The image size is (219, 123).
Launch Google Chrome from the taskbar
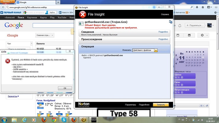click(x=54, y=120)
